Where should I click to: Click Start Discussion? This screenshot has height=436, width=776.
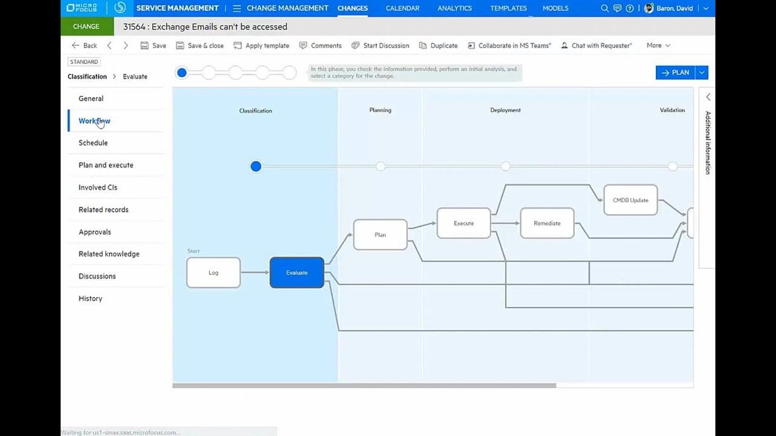[380, 45]
